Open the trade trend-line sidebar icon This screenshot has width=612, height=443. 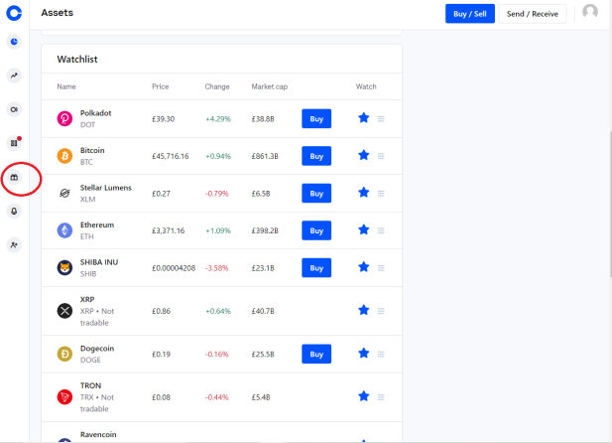(x=14, y=75)
